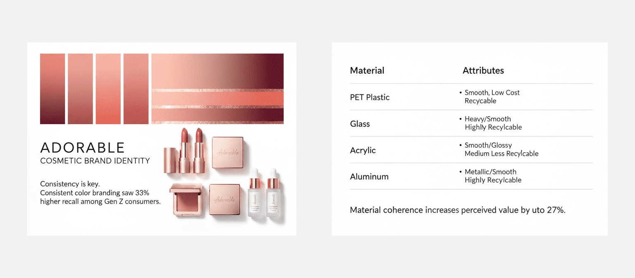Select the Aluminum material row label

(369, 177)
